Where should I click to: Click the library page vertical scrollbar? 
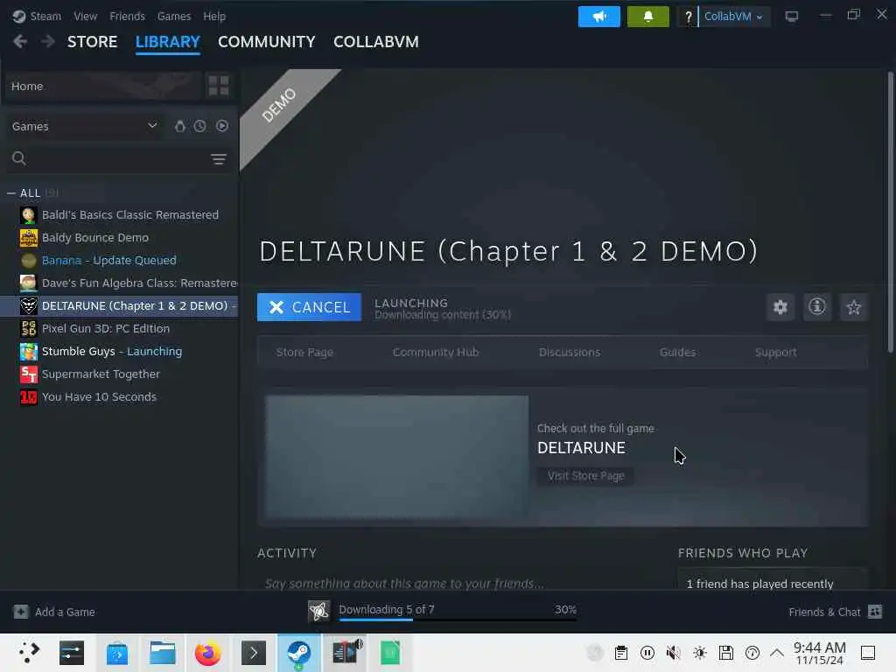890,212
